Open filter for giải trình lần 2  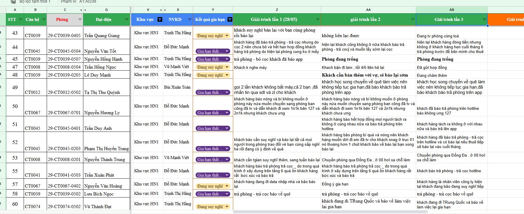tap(413, 20)
